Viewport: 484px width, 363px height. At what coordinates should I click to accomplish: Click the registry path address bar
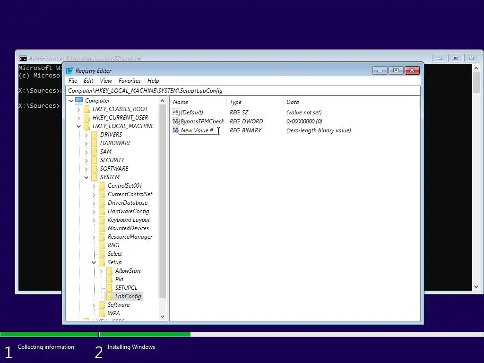click(243, 91)
